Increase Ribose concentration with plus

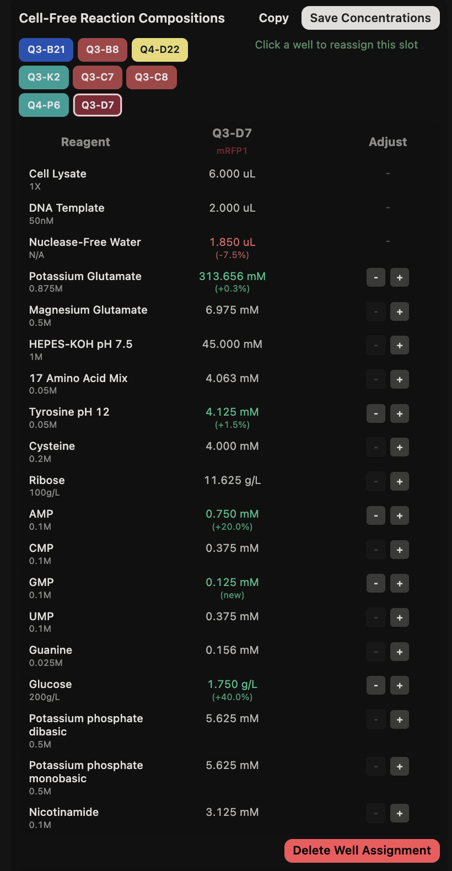400,481
